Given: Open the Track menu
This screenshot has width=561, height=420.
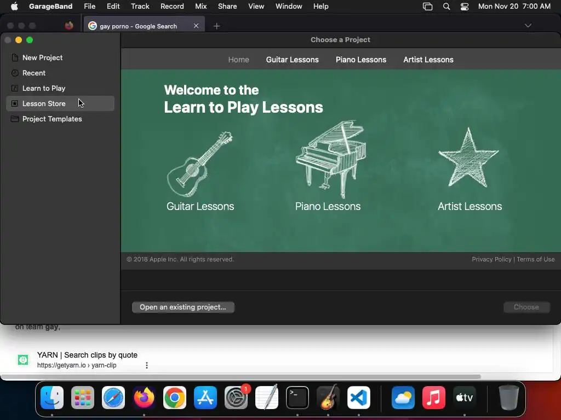Looking at the screenshot, I should tap(140, 7).
